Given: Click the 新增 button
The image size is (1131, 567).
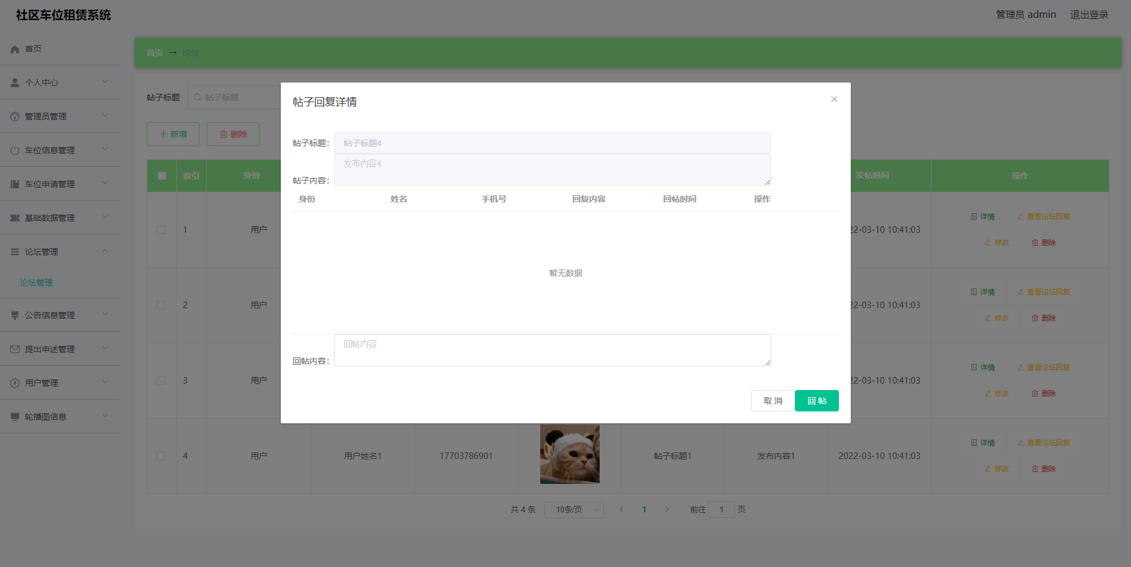Looking at the screenshot, I should (x=173, y=134).
